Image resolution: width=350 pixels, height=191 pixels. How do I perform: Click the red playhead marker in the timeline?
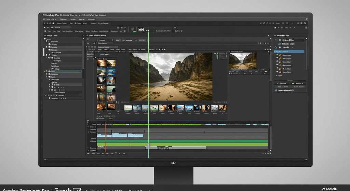105,123
